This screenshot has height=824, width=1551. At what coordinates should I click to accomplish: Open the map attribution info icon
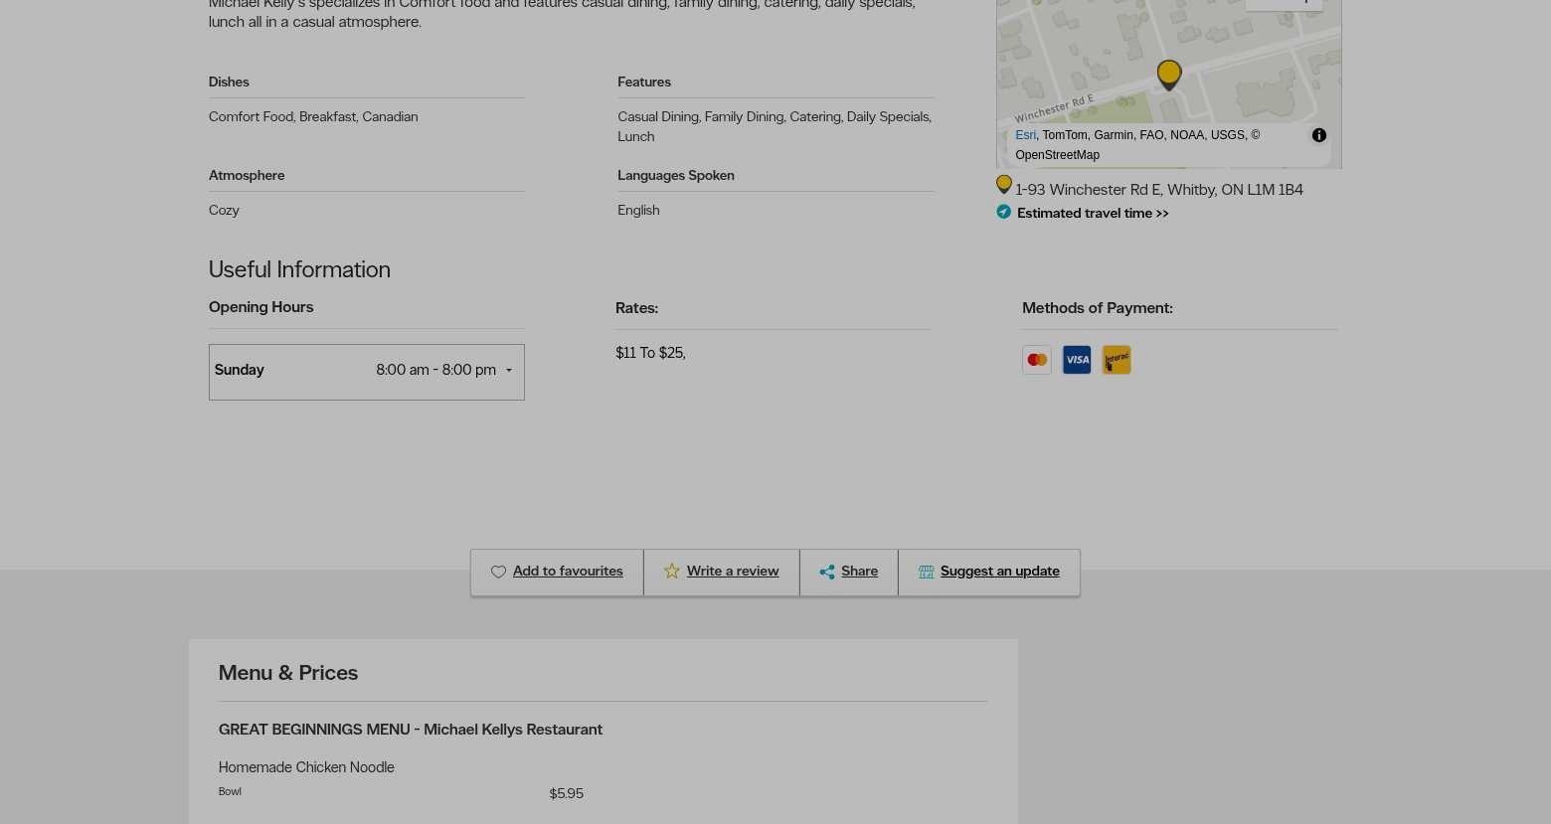click(x=1318, y=135)
